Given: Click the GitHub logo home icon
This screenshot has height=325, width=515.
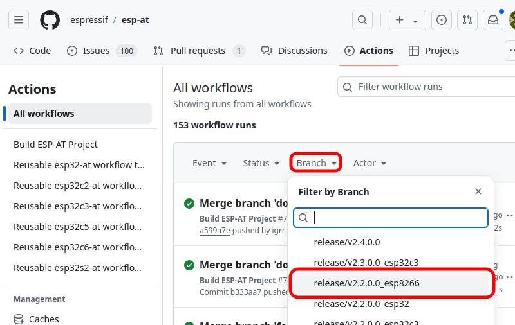Looking at the screenshot, I should coord(50,20).
